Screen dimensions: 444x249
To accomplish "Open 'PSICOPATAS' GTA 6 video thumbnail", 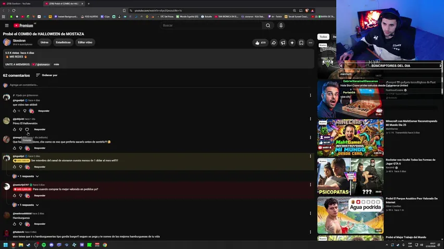I will pyautogui.click(x=350, y=176).
